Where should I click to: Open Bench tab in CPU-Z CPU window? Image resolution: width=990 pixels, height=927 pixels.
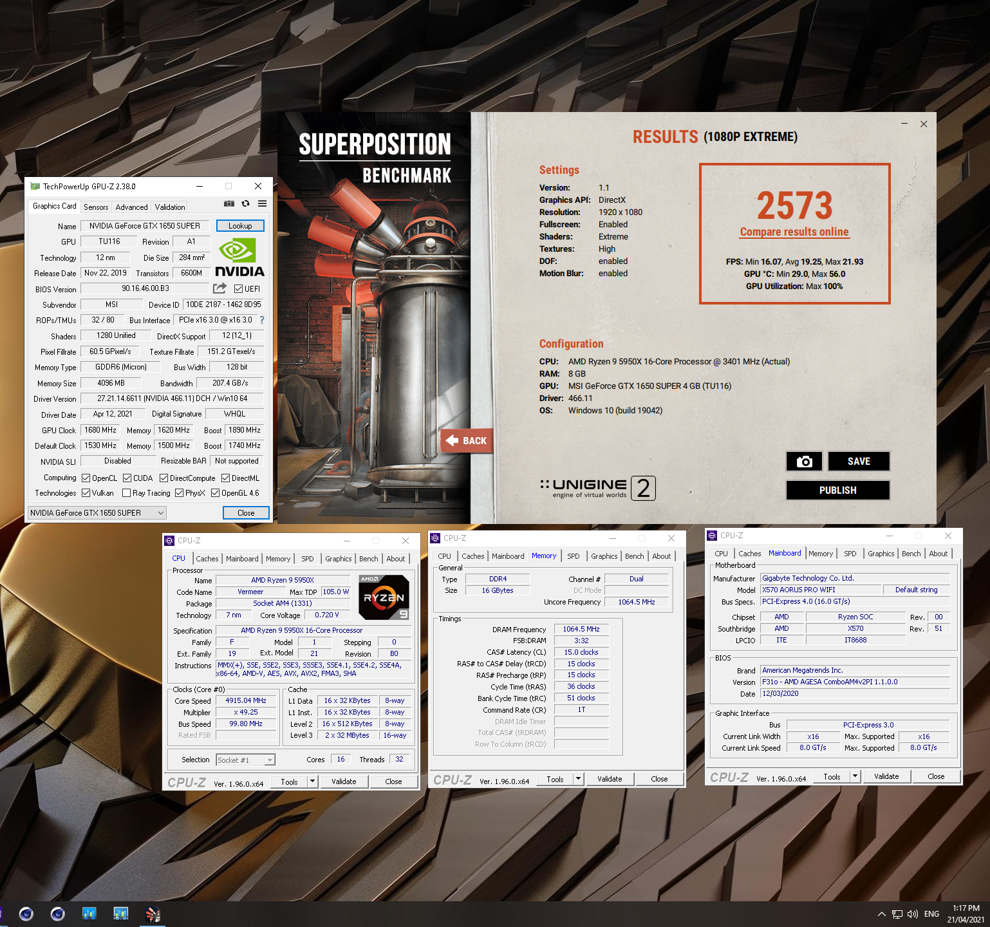coord(369,559)
